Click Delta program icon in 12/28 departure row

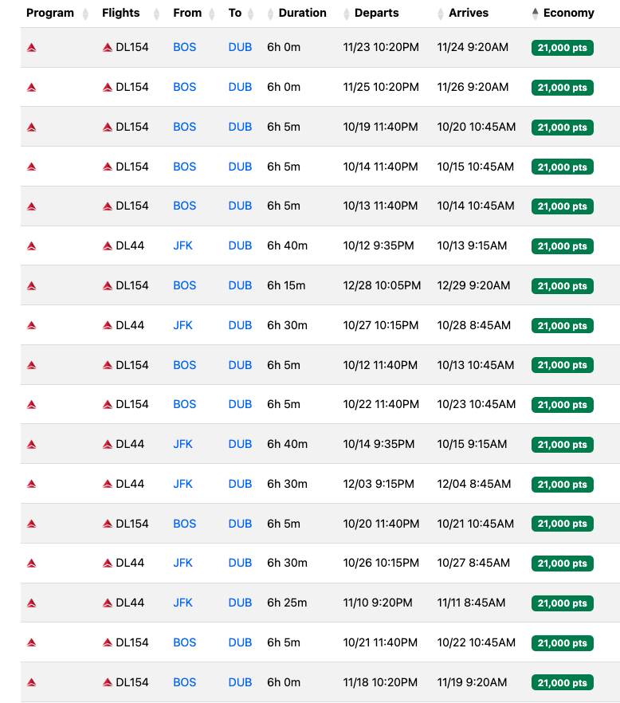[x=31, y=285]
